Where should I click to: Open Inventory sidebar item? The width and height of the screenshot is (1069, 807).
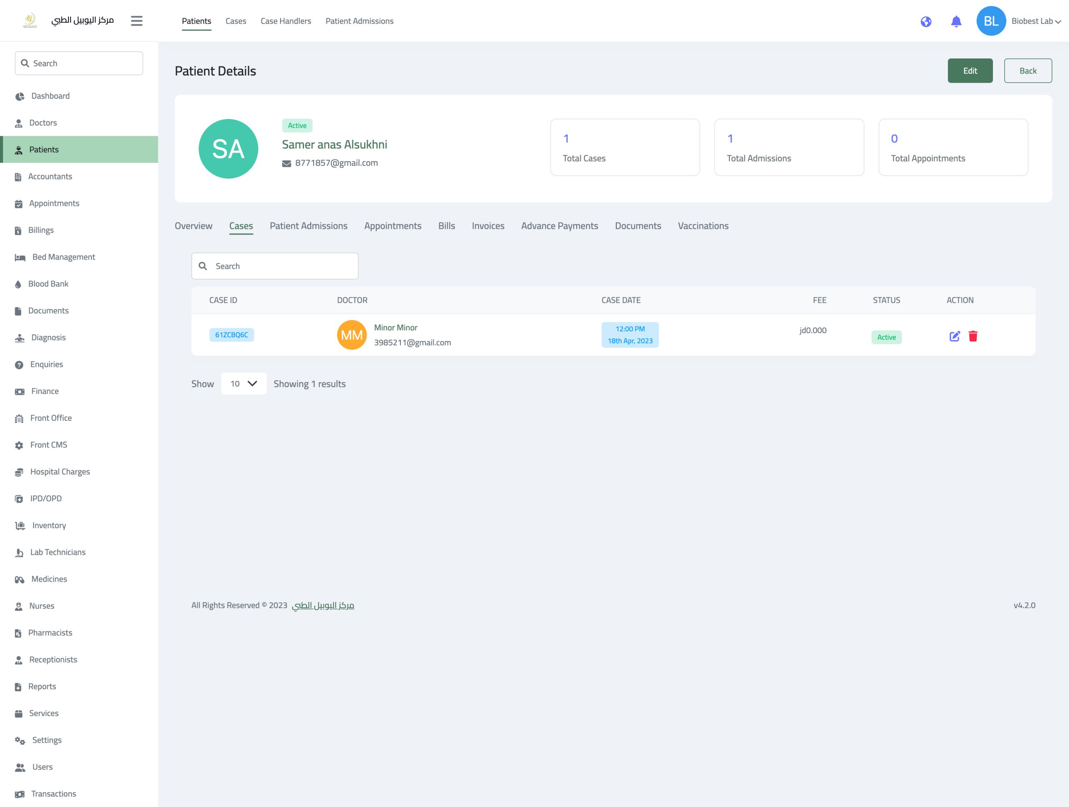pyautogui.click(x=79, y=525)
